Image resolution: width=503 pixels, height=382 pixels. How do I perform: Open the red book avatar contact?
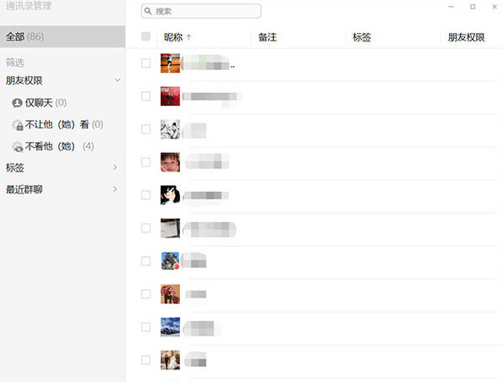170,96
